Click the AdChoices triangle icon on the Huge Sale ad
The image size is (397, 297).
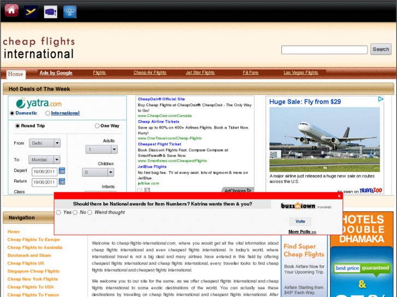click(381, 99)
